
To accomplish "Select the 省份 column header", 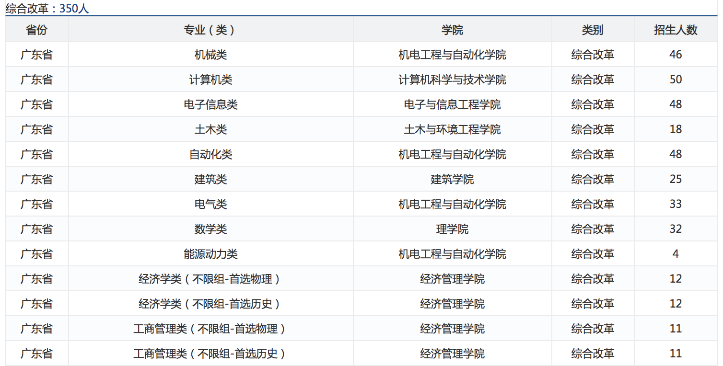I will [x=36, y=30].
